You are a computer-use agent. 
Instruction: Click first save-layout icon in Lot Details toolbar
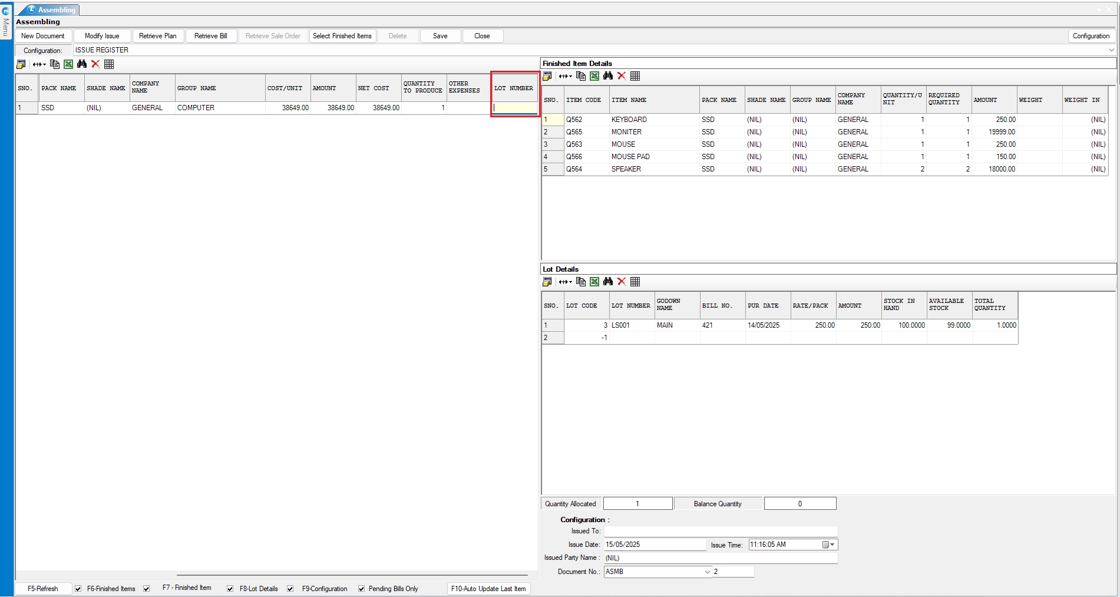pyautogui.click(x=547, y=282)
